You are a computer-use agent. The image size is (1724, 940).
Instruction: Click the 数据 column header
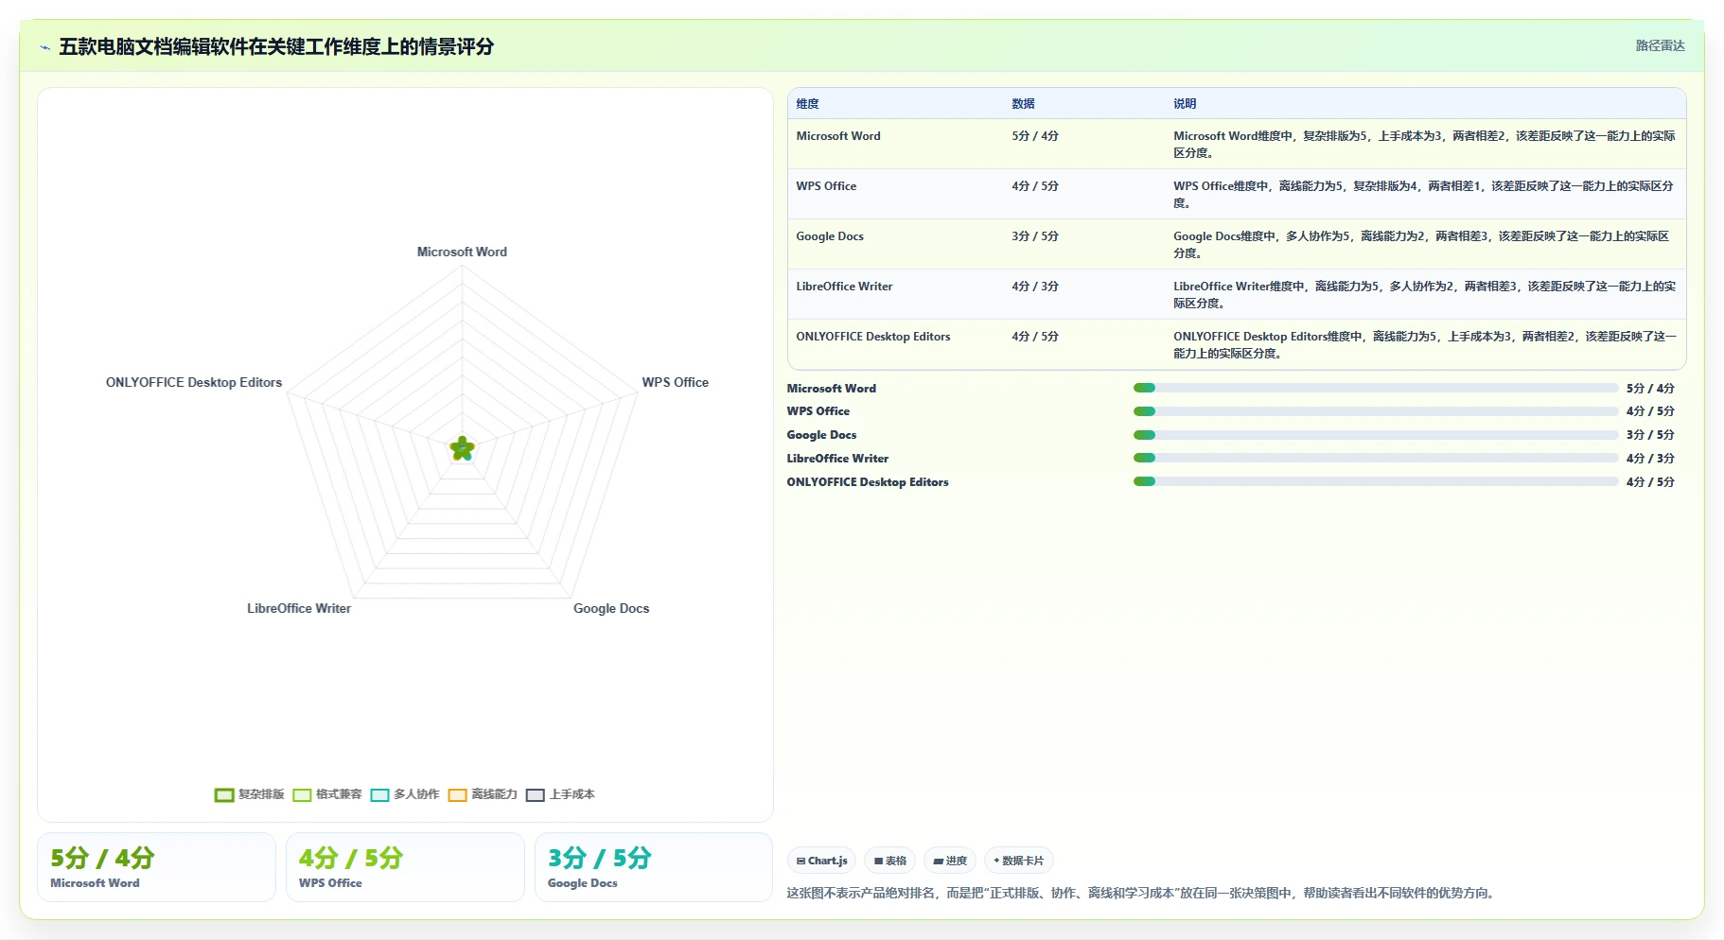point(1023,104)
